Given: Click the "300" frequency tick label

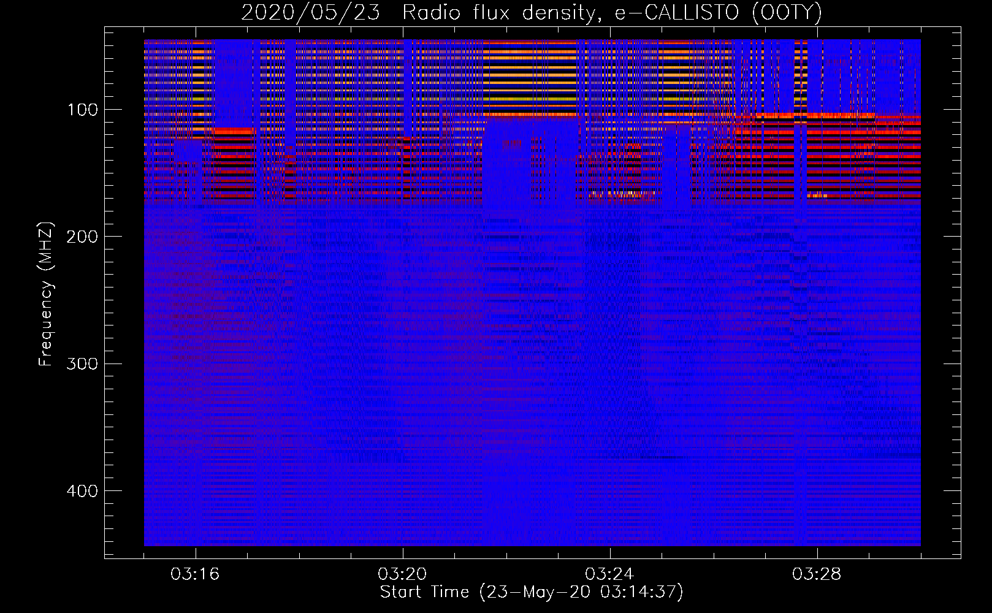Looking at the screenshot, I should pyautogui.click(x=82, y=364).
